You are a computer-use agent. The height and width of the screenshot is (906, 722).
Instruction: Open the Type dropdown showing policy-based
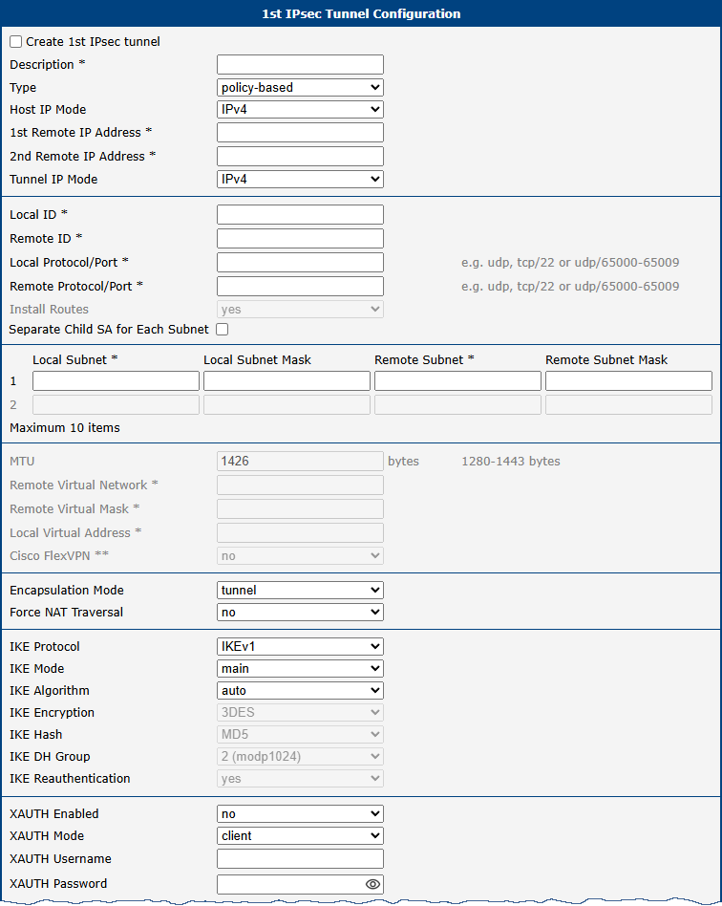300,87
